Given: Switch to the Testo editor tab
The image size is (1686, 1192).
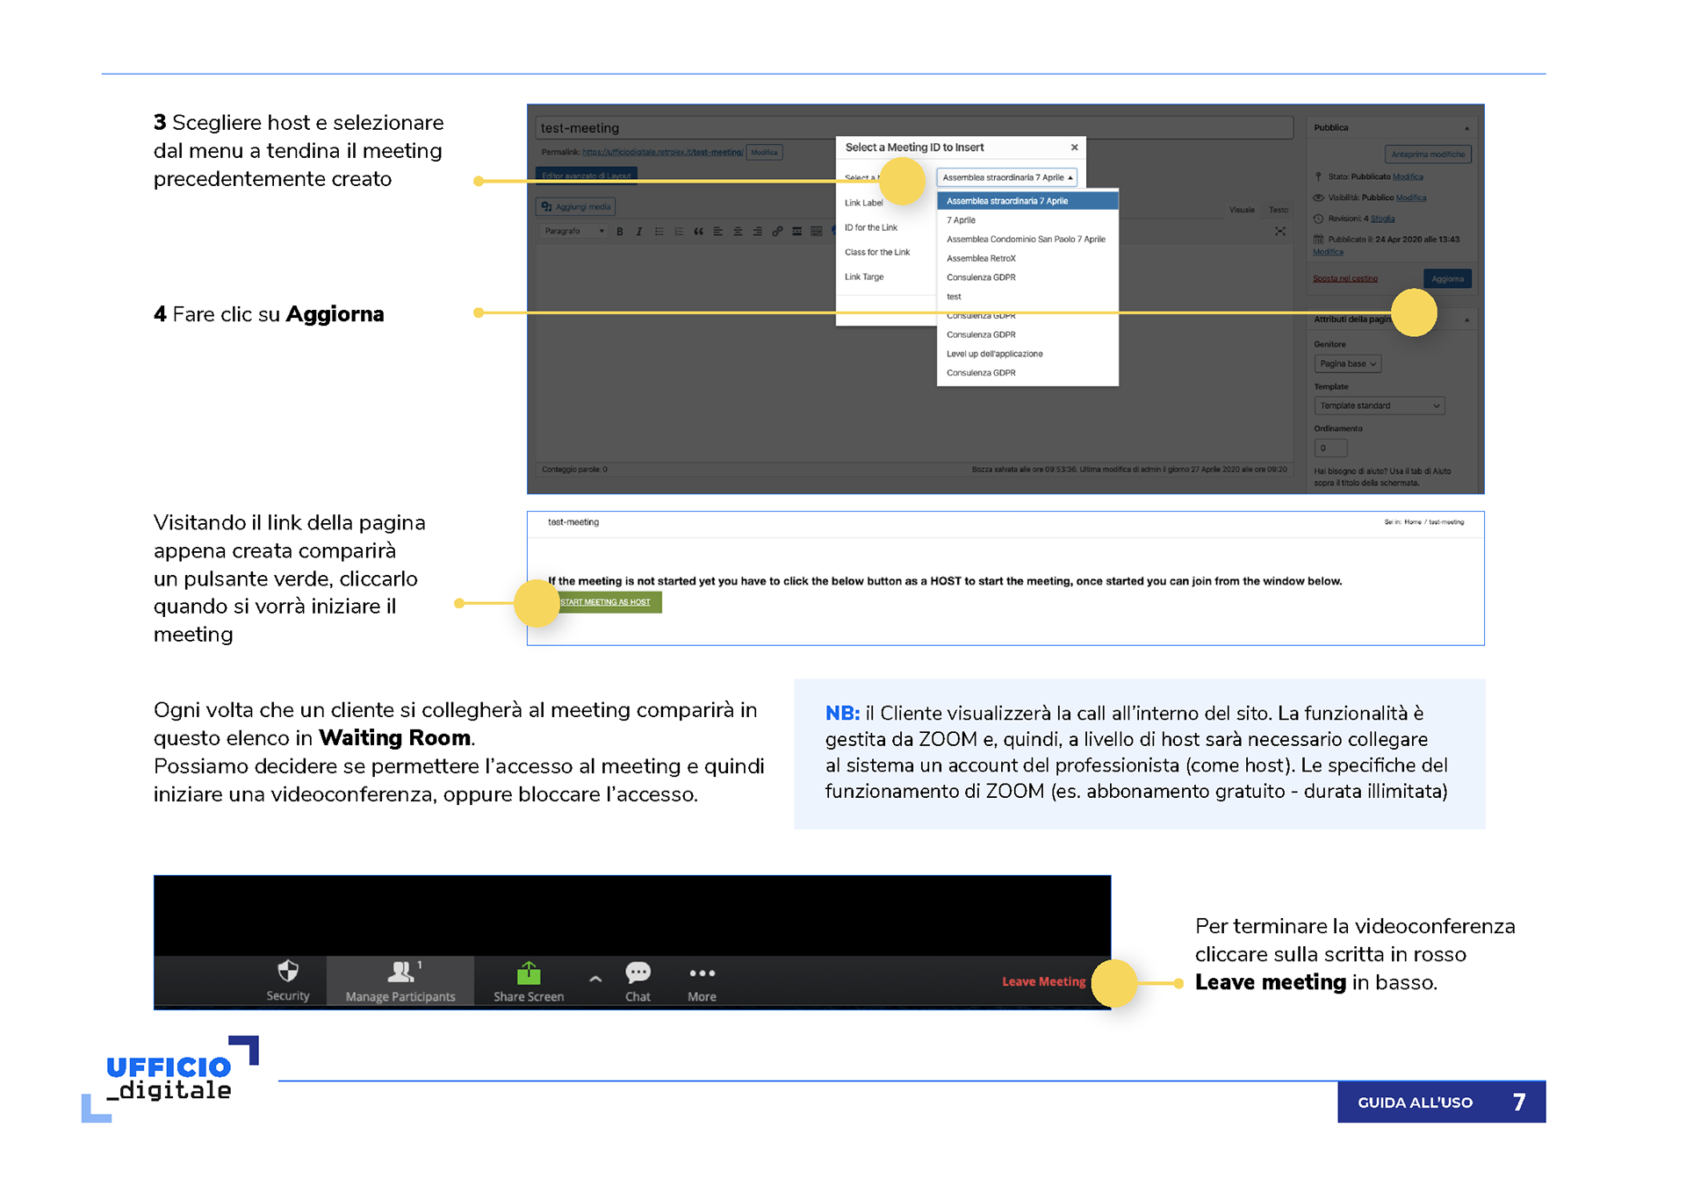Looking at the screenshot, I should pyautogui.click(x=1279, y=211).
